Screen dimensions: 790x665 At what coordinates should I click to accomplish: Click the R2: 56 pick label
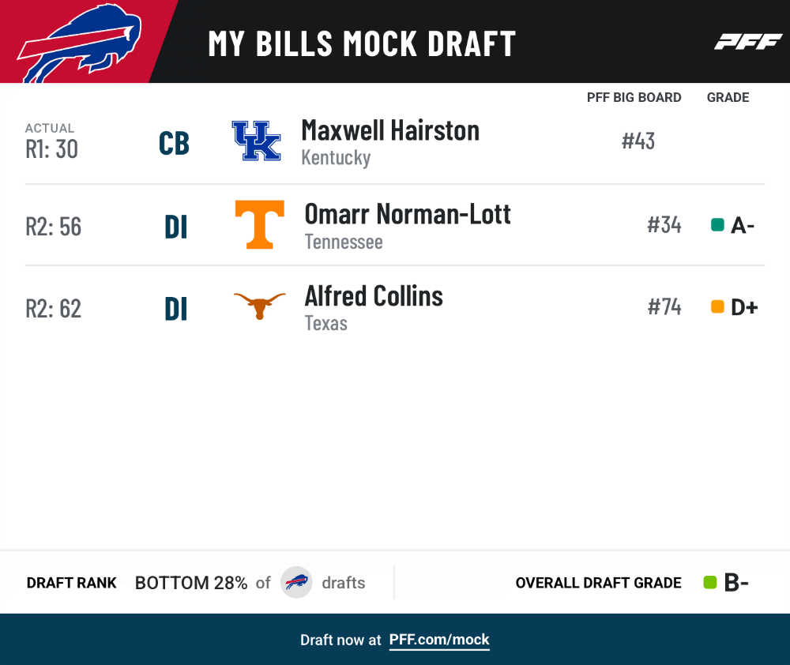click(54, 227)
